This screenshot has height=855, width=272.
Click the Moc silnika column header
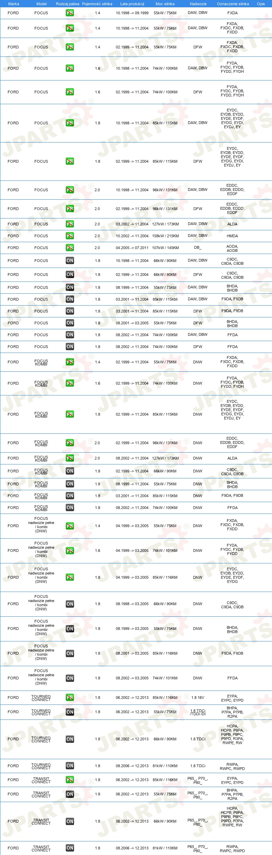[165, 4]
